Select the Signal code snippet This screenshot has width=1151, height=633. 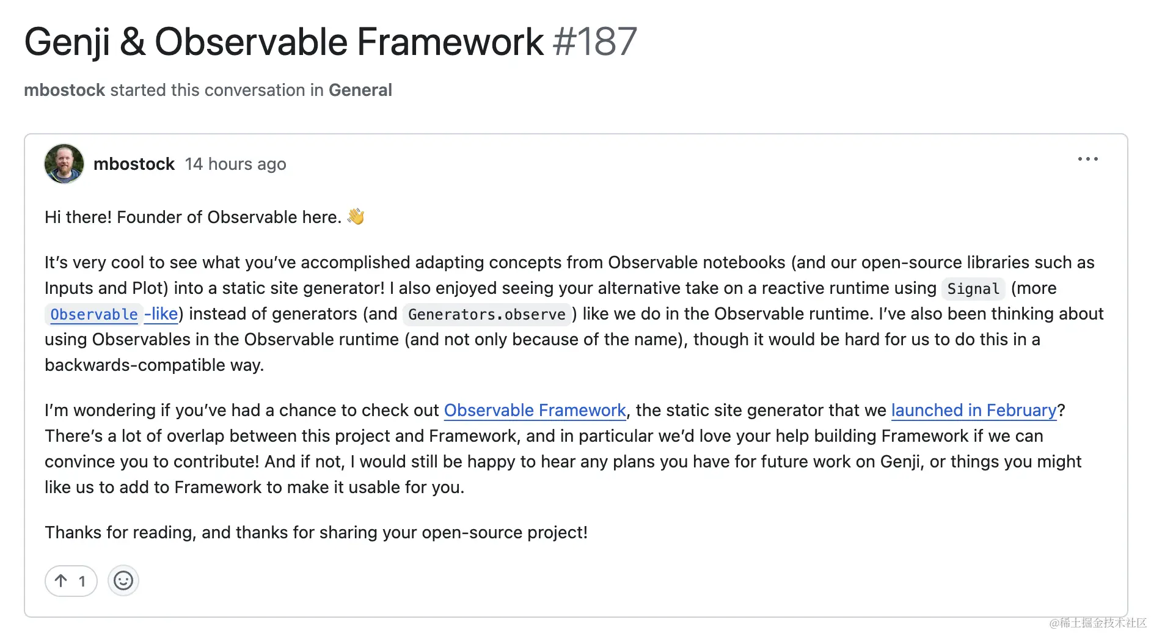point(973,288)
